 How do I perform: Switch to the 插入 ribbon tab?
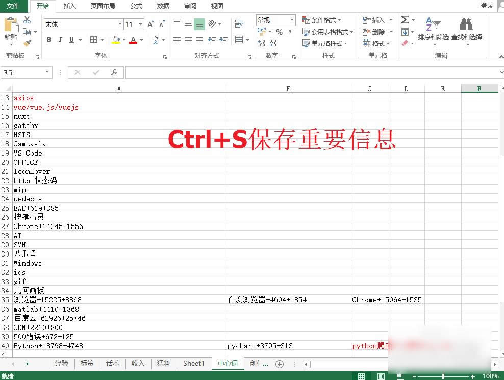click(70, 6)
